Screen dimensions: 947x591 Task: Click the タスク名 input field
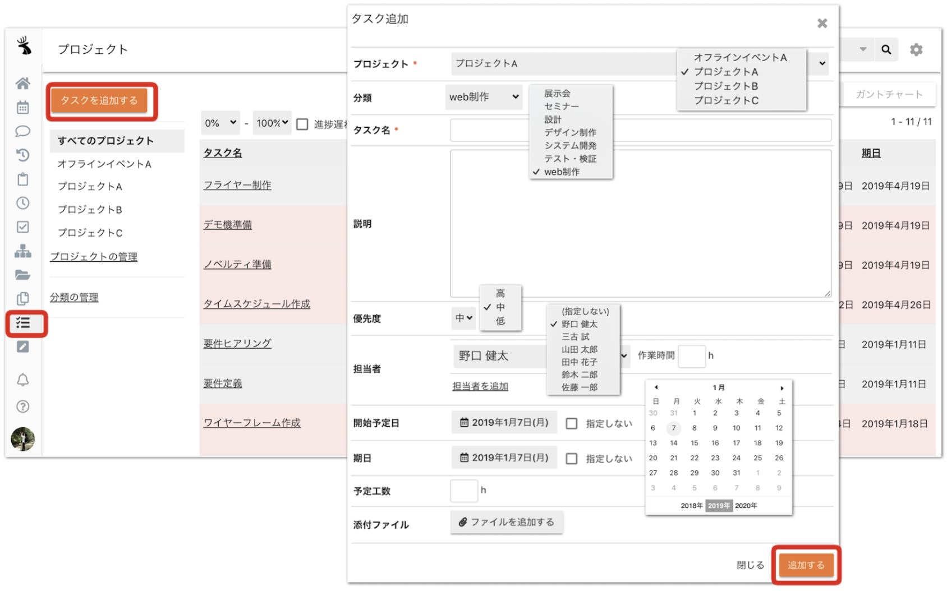(641, 130)
